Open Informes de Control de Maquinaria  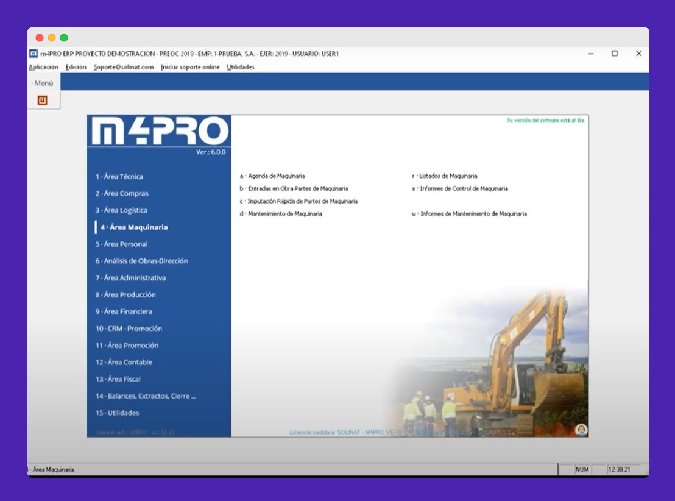click(460, 188)
